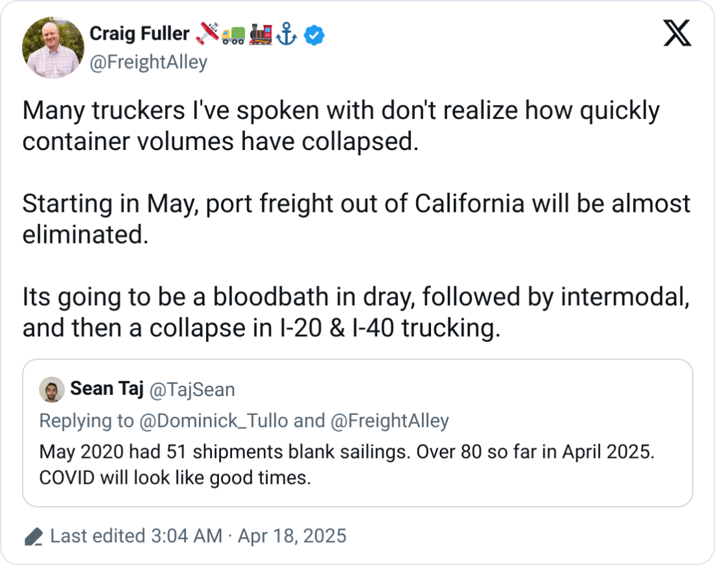Screen dimensions: 715x565
Task: Open the @FreightAlley handle link
Action: coord(148,62)
